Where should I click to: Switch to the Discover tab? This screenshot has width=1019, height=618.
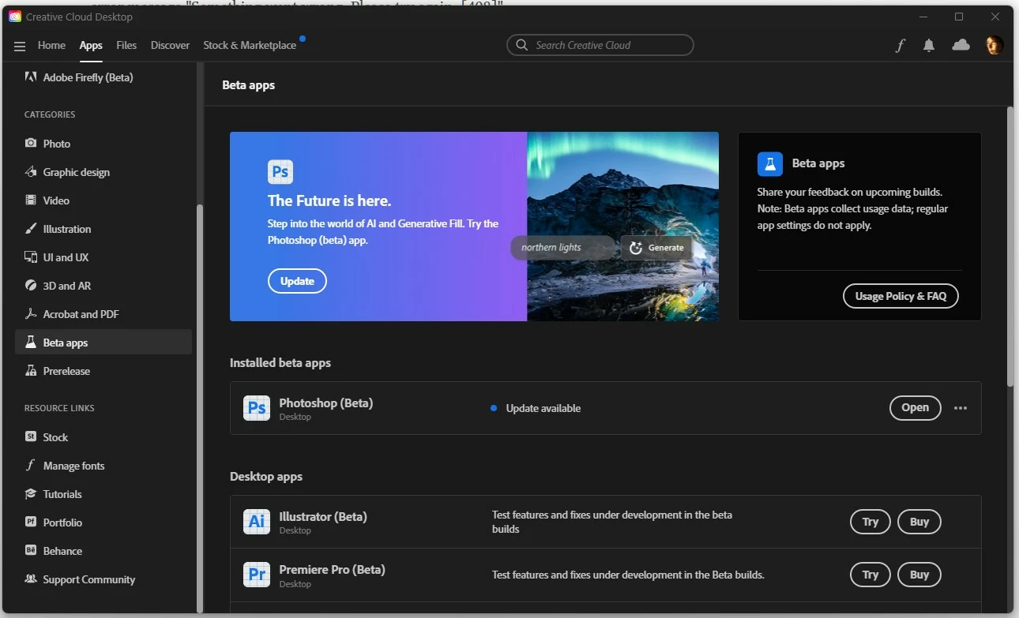(x=171, y=45)
